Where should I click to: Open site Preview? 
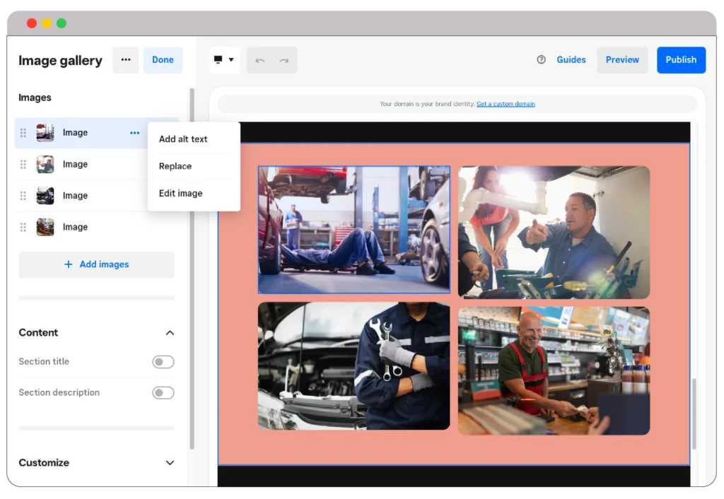coord(622,60)
